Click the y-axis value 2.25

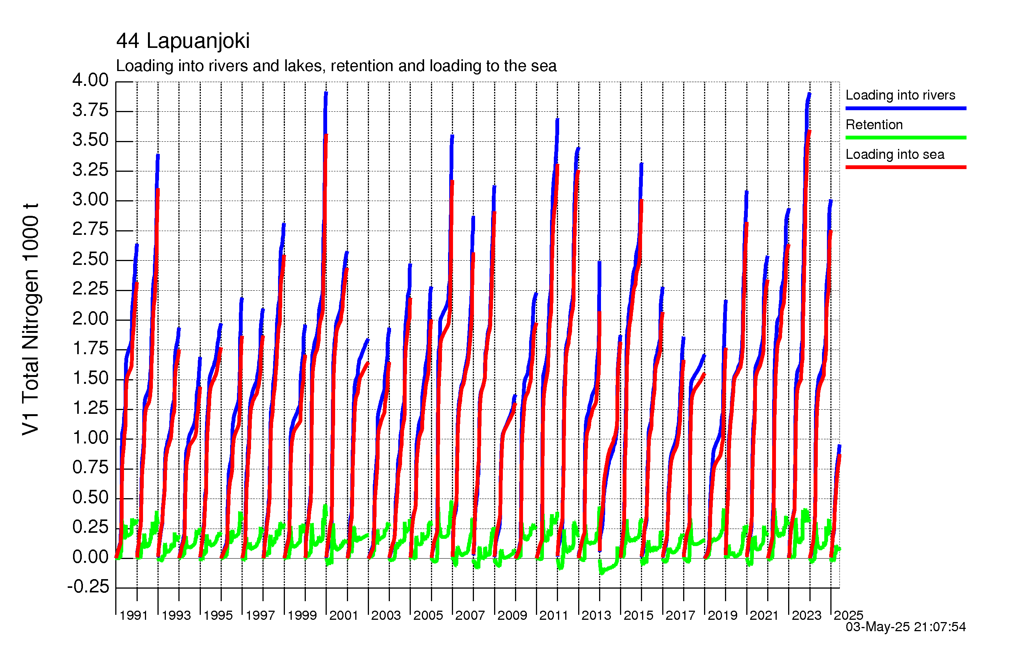91,289
